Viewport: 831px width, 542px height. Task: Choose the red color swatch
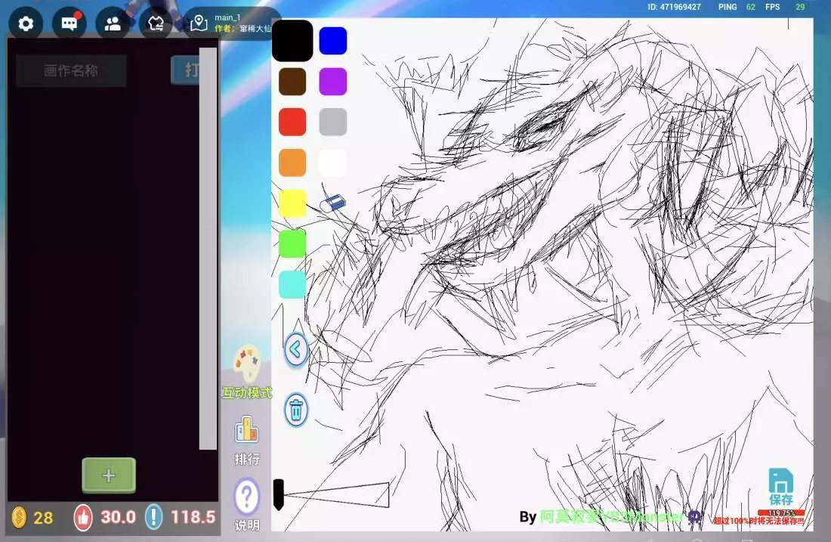point(292,122)
